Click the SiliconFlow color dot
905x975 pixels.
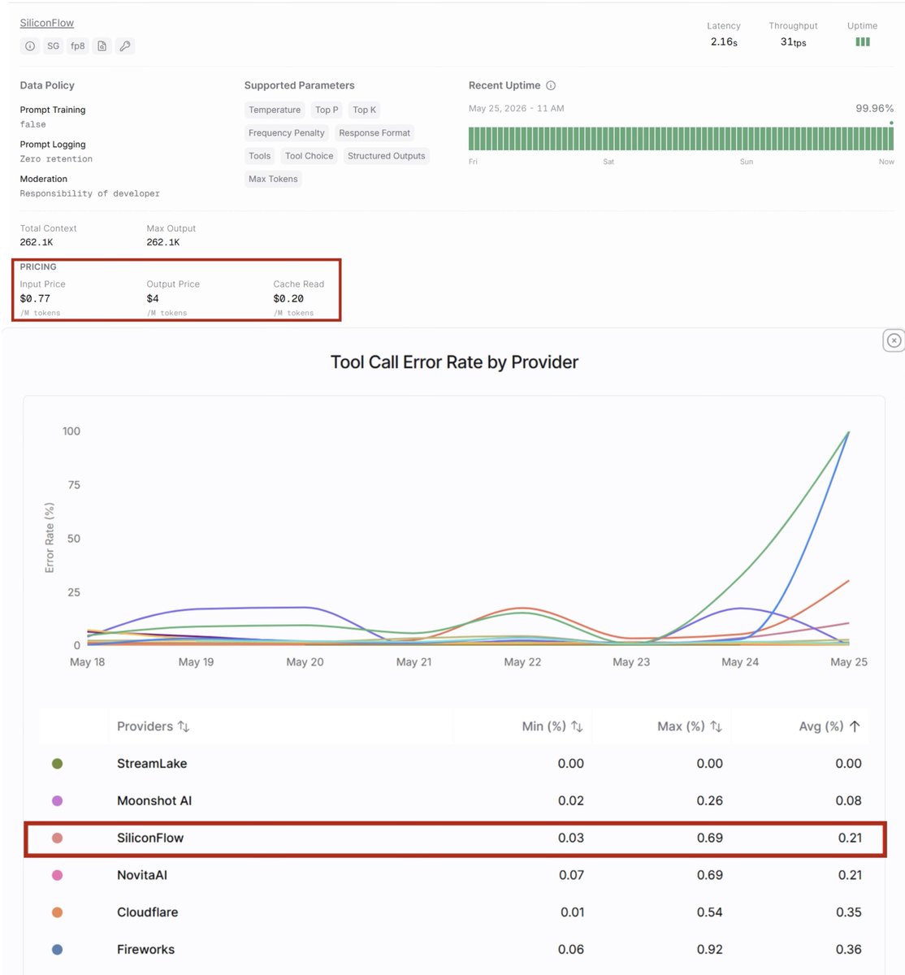pyautogui.click(x=57, y=838)
